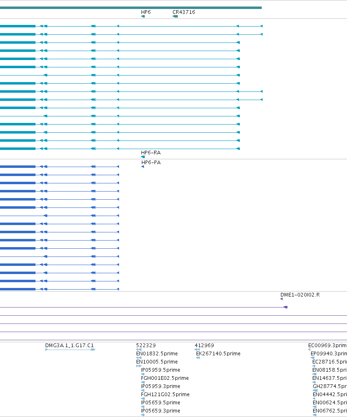Open the FGH001E02.5prime label
The width and height of the screenshot is (347, 417).
(x=165, y=378)
